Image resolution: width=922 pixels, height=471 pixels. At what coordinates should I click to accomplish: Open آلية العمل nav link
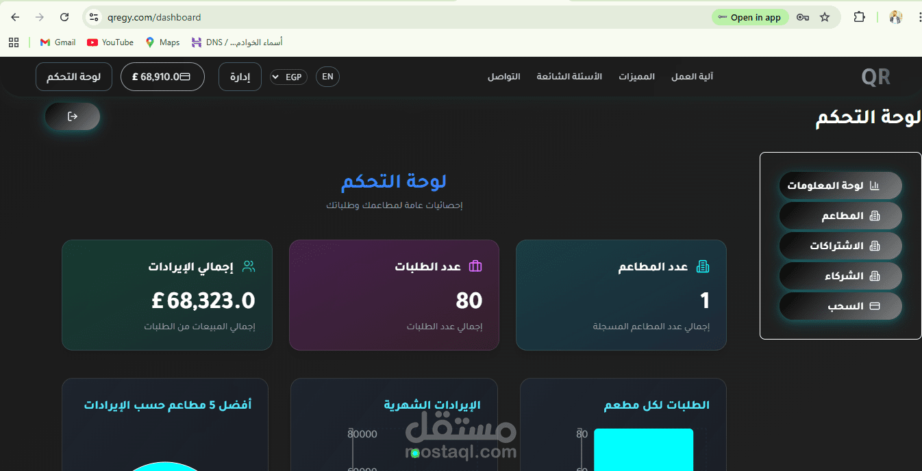(692, 77)
